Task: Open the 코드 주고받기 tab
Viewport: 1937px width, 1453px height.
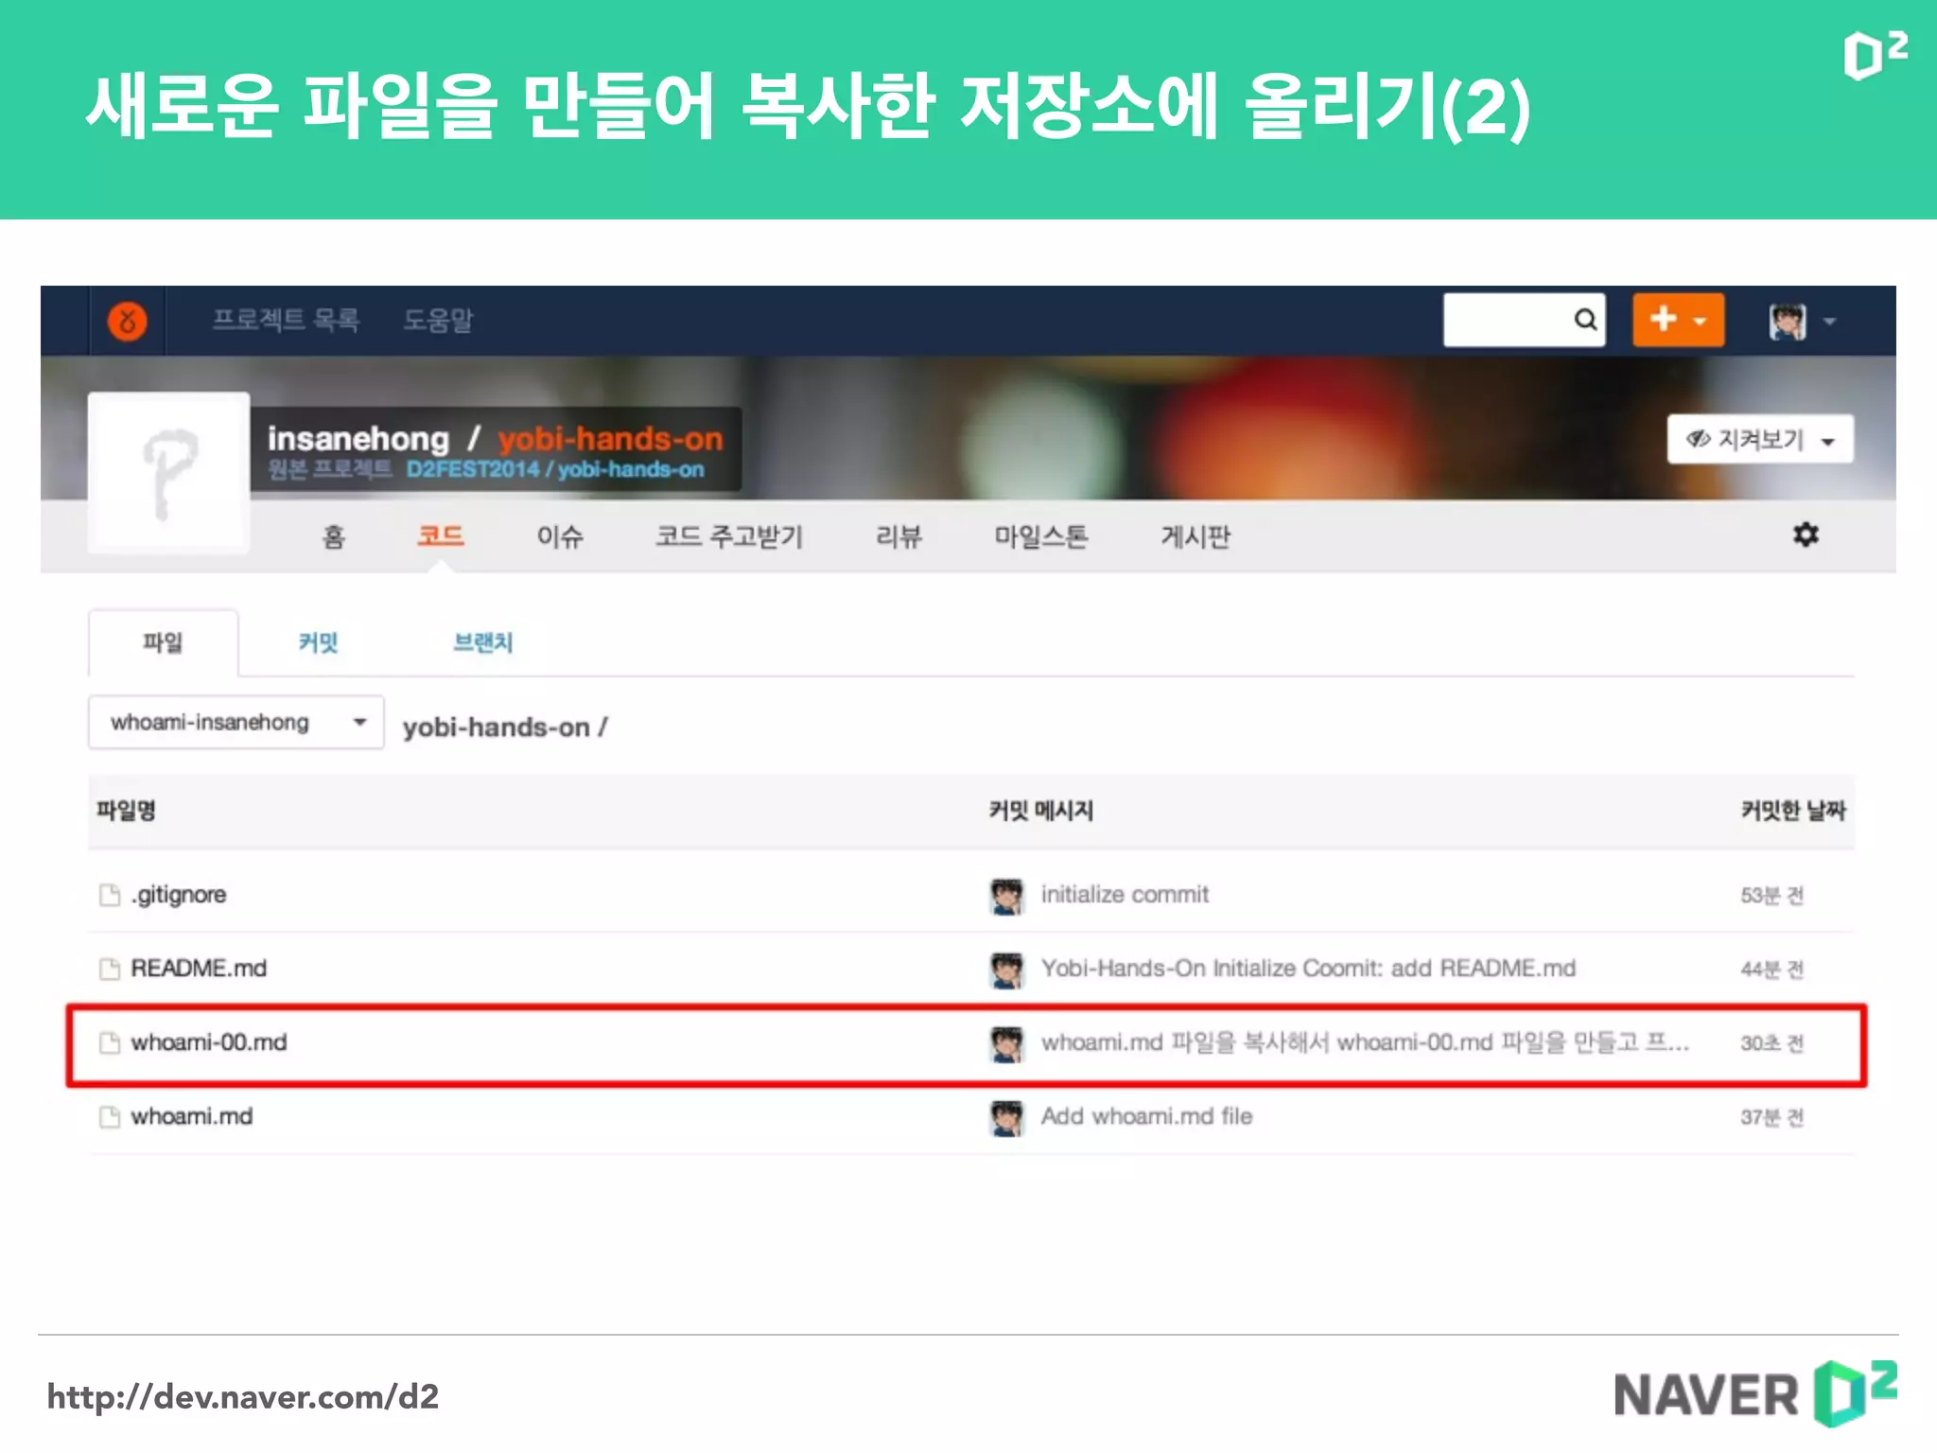Action: coord(729,536)
